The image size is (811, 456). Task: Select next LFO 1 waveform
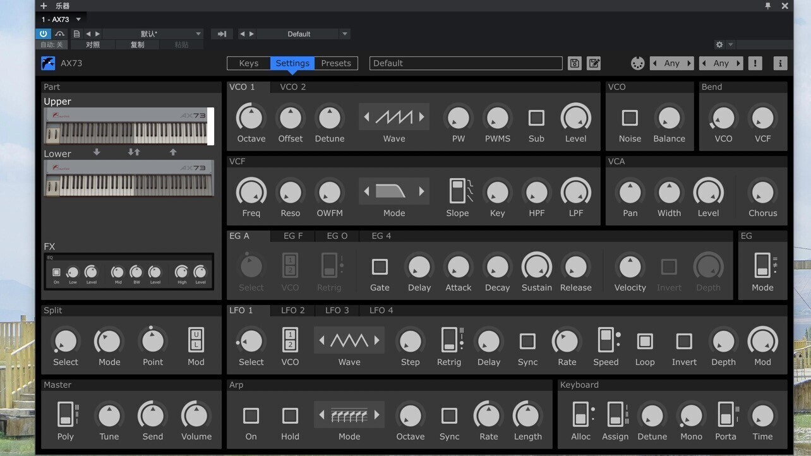click(376, 340)
